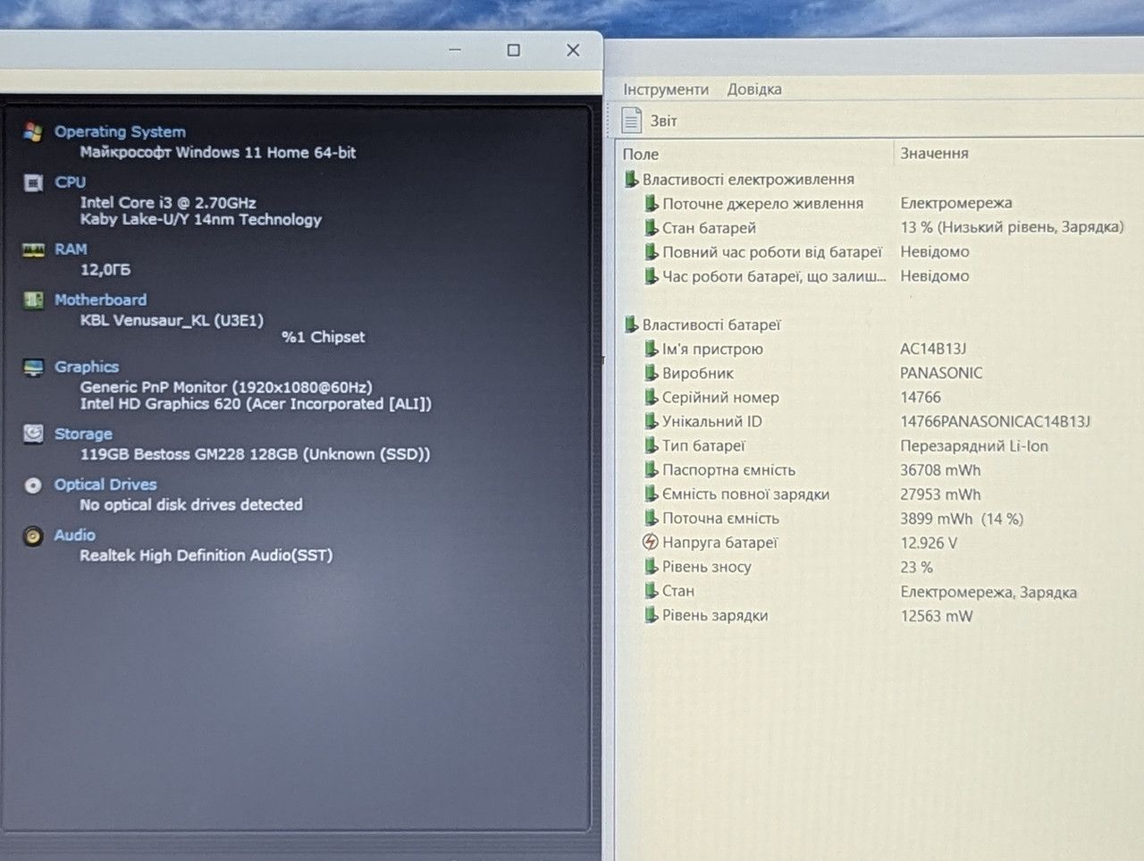Maximize the Speccy window

[x=513, y=50]
